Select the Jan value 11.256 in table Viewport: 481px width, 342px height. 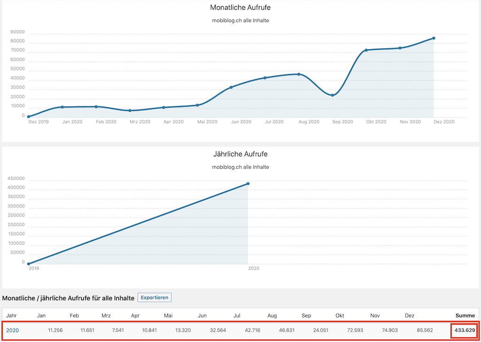pos(55,330)
